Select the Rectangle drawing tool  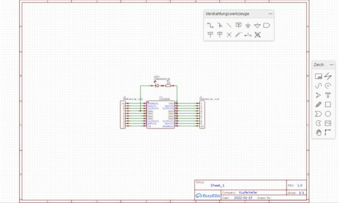click(328, 104)
